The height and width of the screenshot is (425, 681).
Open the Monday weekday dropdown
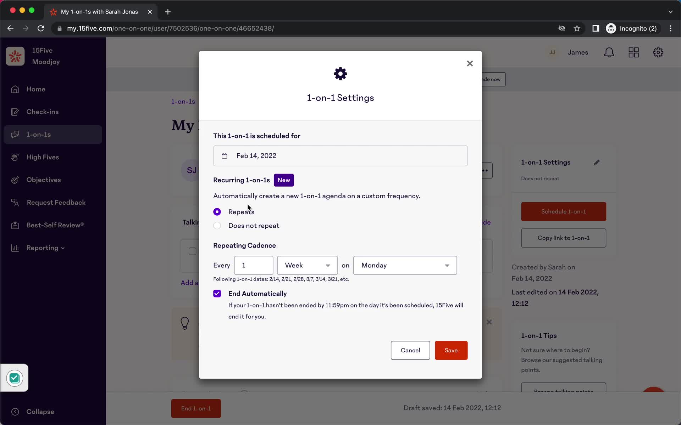405,265
